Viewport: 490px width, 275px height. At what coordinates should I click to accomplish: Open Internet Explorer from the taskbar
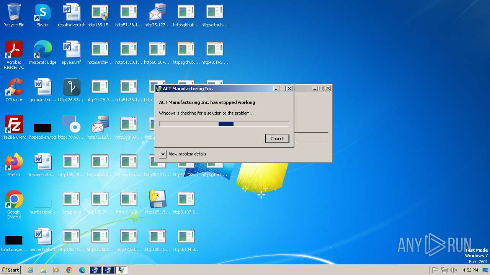click(x=31, y=270)
